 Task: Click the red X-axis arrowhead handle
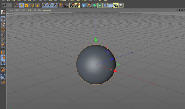(116, 71)
